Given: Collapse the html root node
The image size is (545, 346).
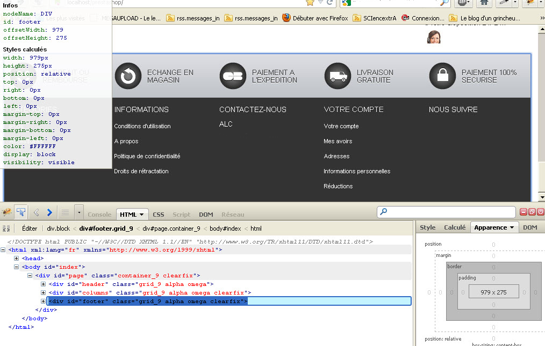Looking at the screenshot, I should [3, 250].
